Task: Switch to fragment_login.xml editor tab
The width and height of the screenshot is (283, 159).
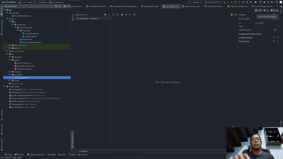Action: click(x=191, y=6)
